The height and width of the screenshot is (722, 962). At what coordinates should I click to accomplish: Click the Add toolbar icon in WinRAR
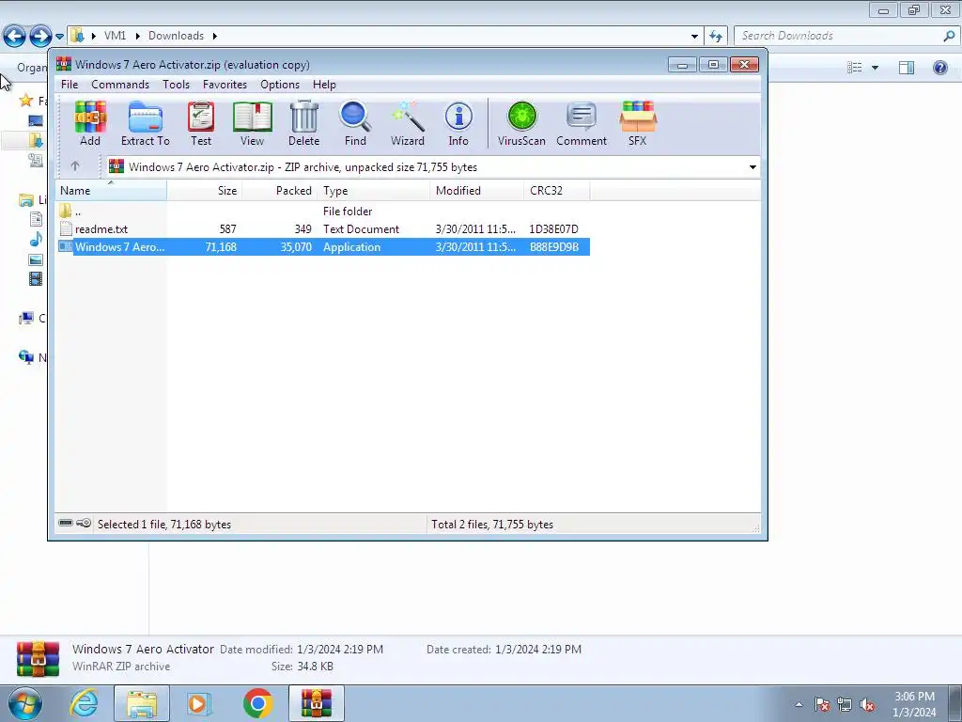pyautogui.click(x=90, y=123)
